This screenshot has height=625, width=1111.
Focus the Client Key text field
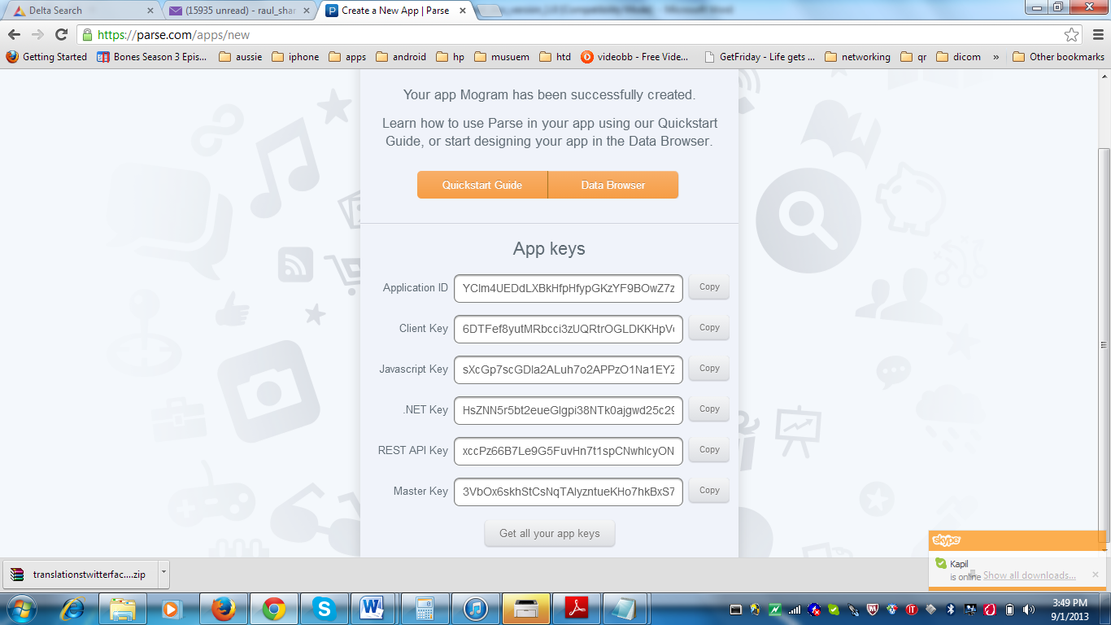[569, 329]
